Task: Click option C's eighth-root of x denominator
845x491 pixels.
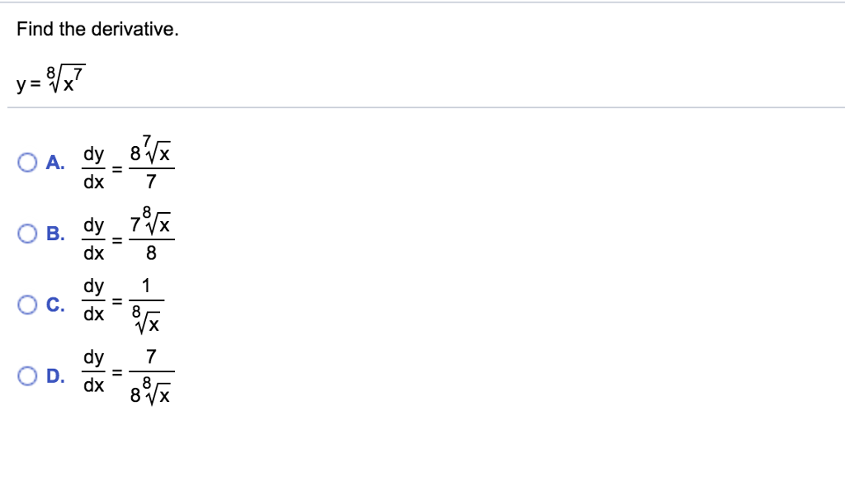Action: tap(147, 319)
